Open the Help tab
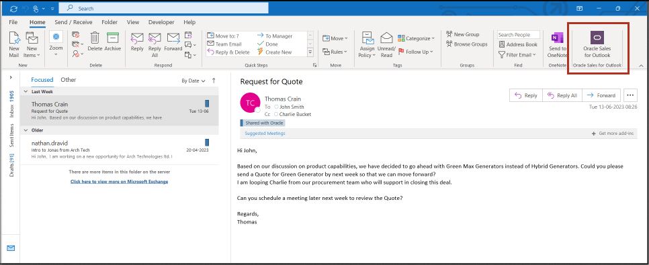The width and height of the screenshot is (649, 265). (189, 22)
